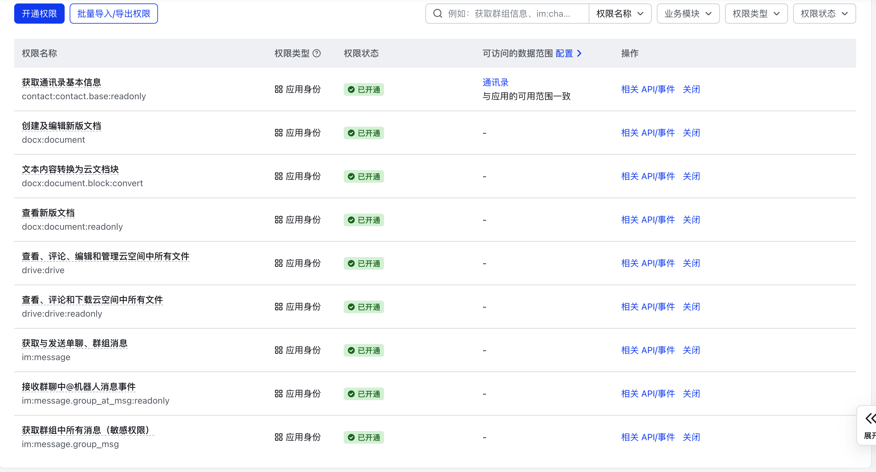This screenshot has height=472, width=876.
Task: Click the search magnifier icon
Action: click(437, 14)
